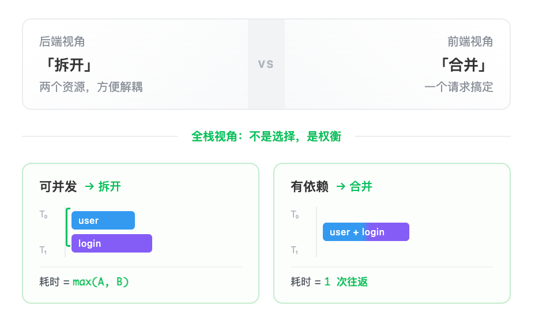Click the green 全栈视角 section title
535x321 pixels.
[x=266, y=136]
